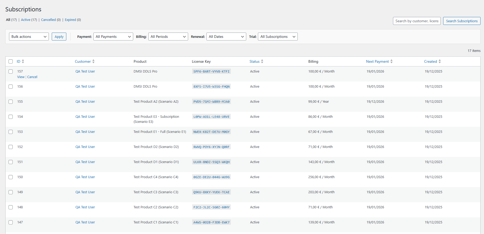Select checkbox for subscription 155

coord(11,102)
